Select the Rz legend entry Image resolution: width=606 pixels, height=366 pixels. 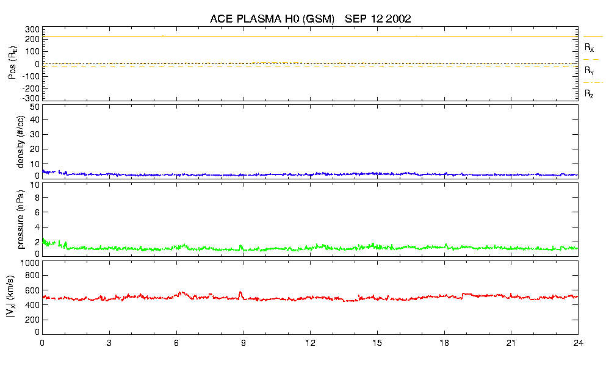click(589, 94)
